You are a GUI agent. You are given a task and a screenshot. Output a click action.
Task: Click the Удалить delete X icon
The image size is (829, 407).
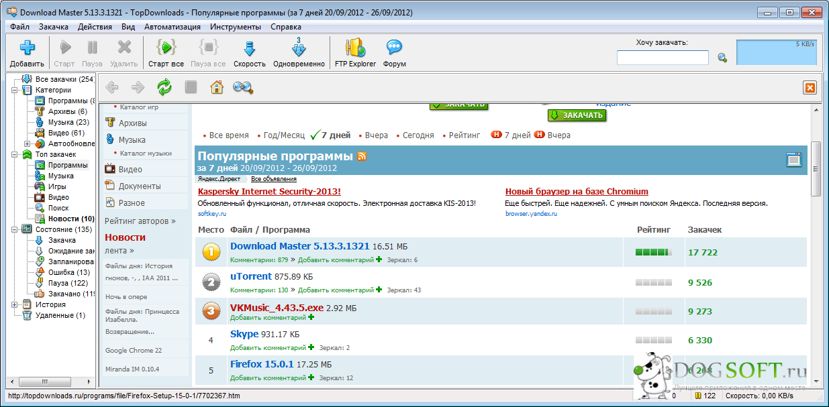pyautogui.click(x=124, y=48)
